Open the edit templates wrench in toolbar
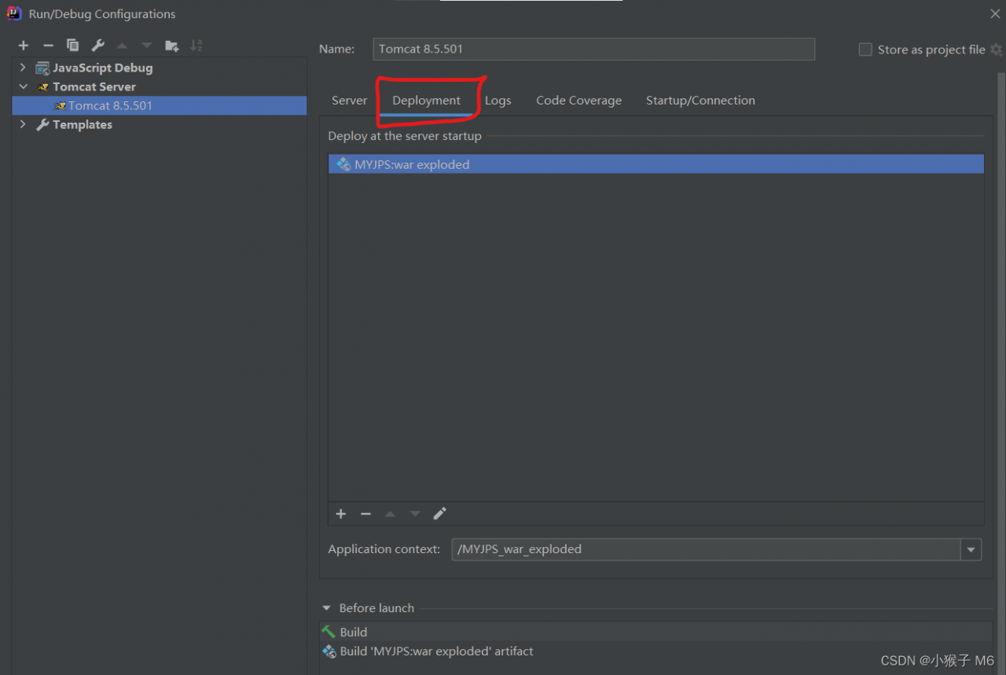Screen dimensions: 1006x675 [x=97, y=46]
